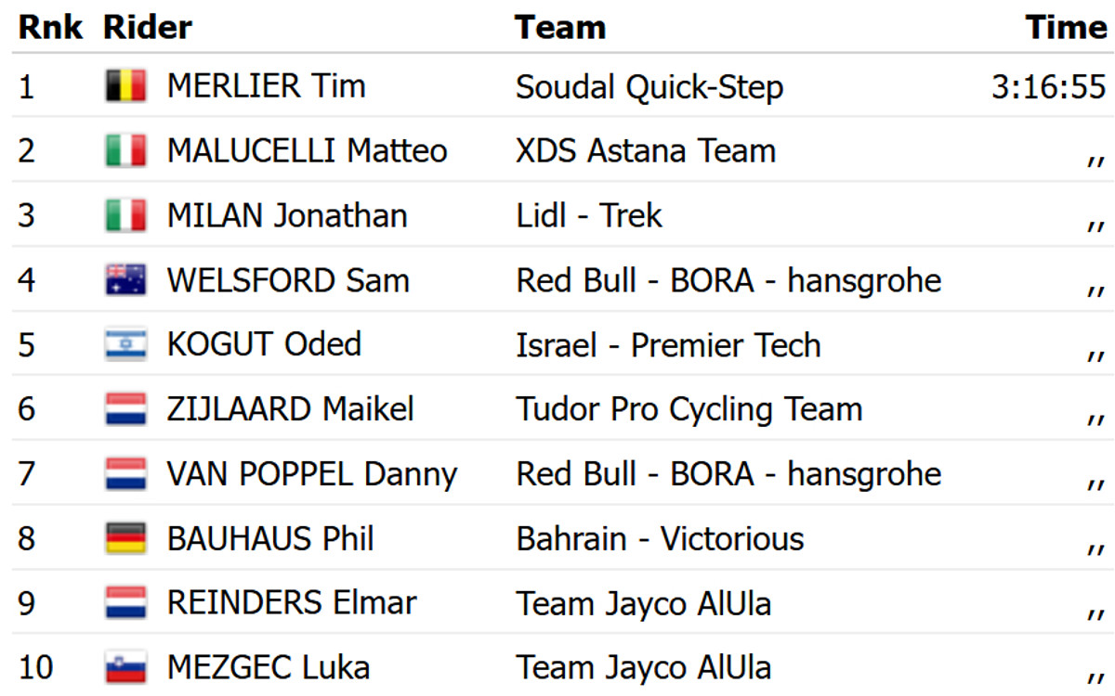Image resolution: width=1115 pixels, height=696 pixels.
Task: Click the Italian flag beside MILAN Jonathan
Action: (125, 216)
